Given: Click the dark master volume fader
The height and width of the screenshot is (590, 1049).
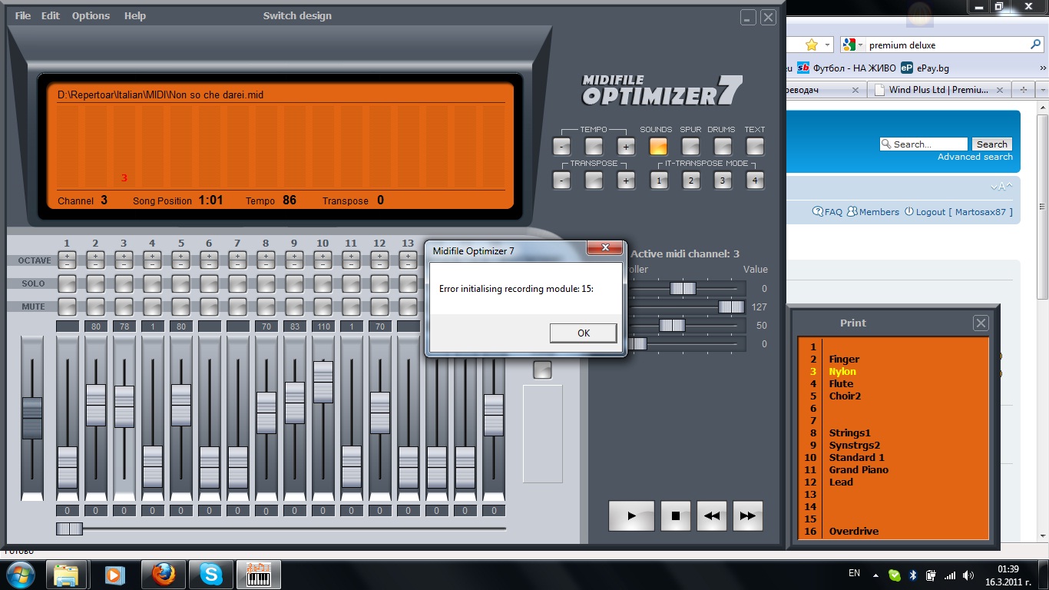Looking at the screenshot, I should point(32,418).
